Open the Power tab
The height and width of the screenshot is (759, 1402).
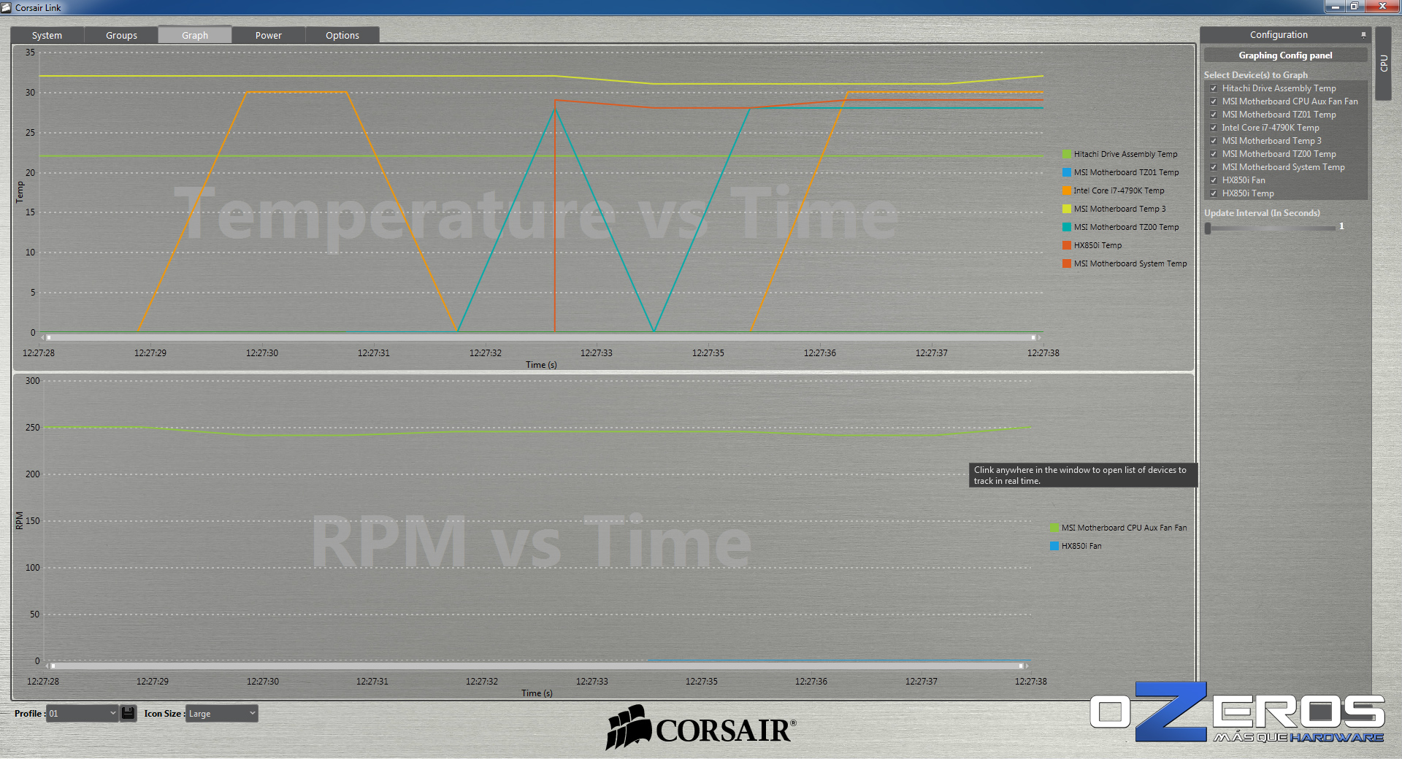[x=269, y=35]
